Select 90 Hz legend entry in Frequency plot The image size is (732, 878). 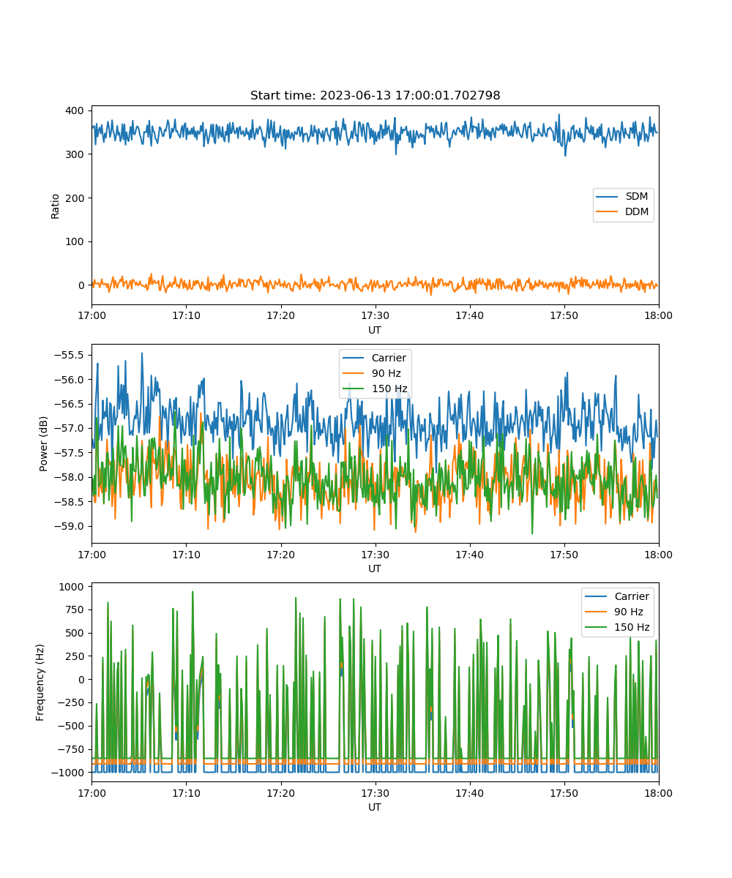(x=615, y=612)
